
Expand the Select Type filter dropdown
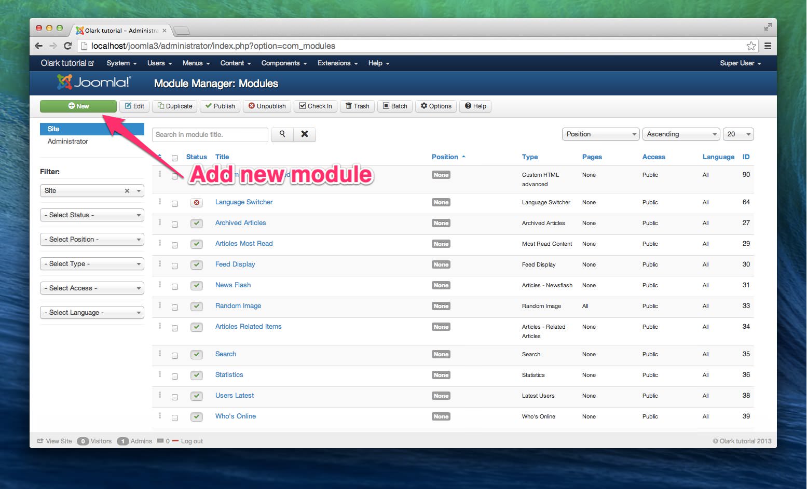[92, 264]
